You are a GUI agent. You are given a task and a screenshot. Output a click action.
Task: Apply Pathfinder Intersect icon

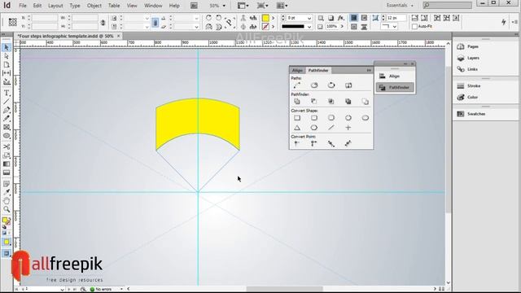pyautogui.click(x=331, y=101)
